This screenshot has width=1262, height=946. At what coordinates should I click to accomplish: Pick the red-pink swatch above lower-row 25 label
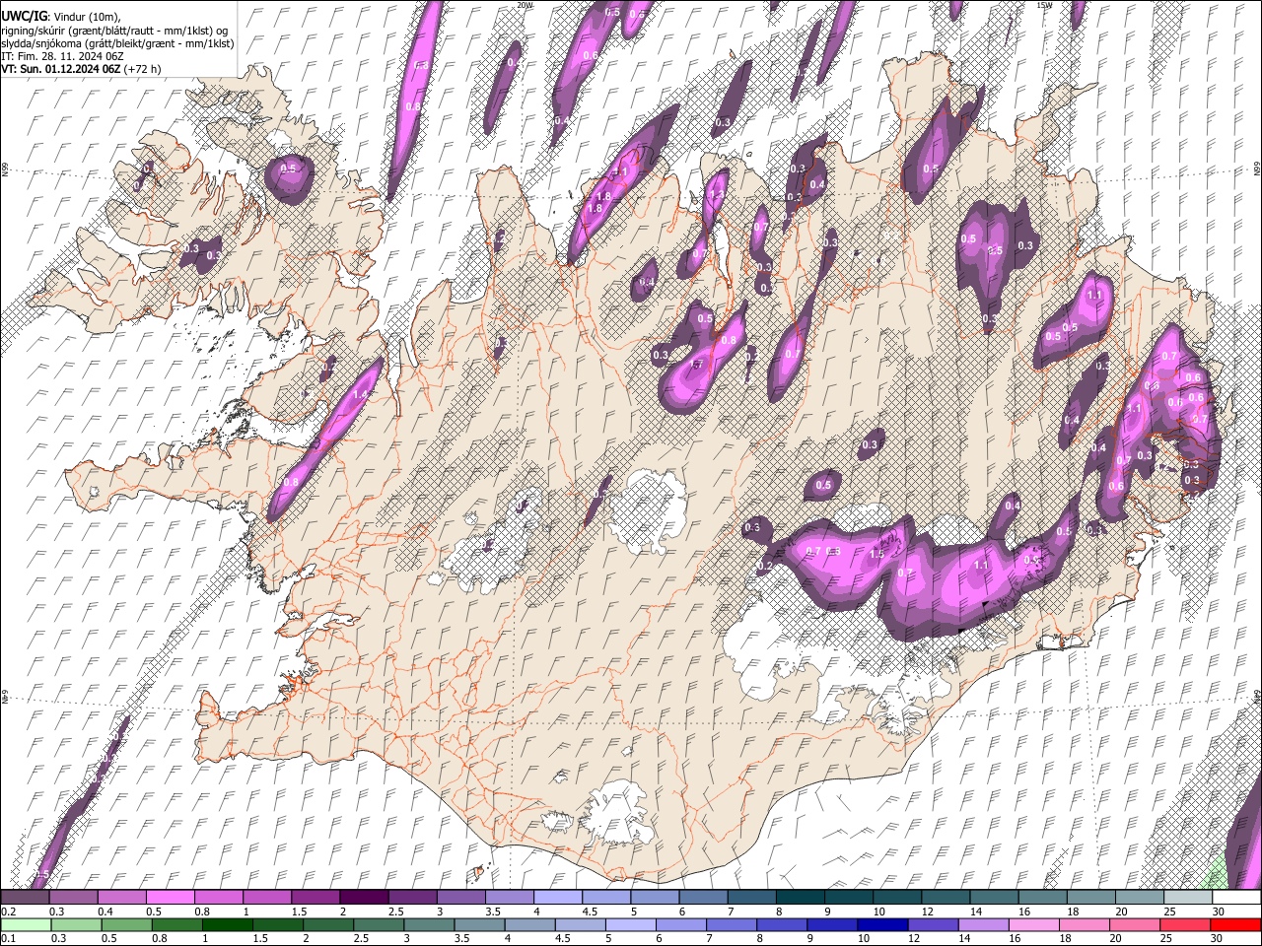[x=1185, y=924]
